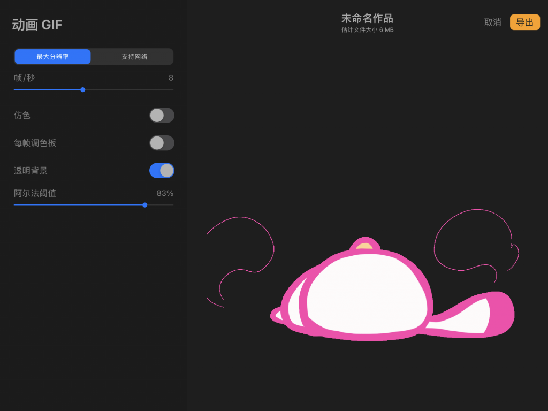The image size is (548, 411).
Task: Toggle the 仿色 switch
Action: coord(162,116)
